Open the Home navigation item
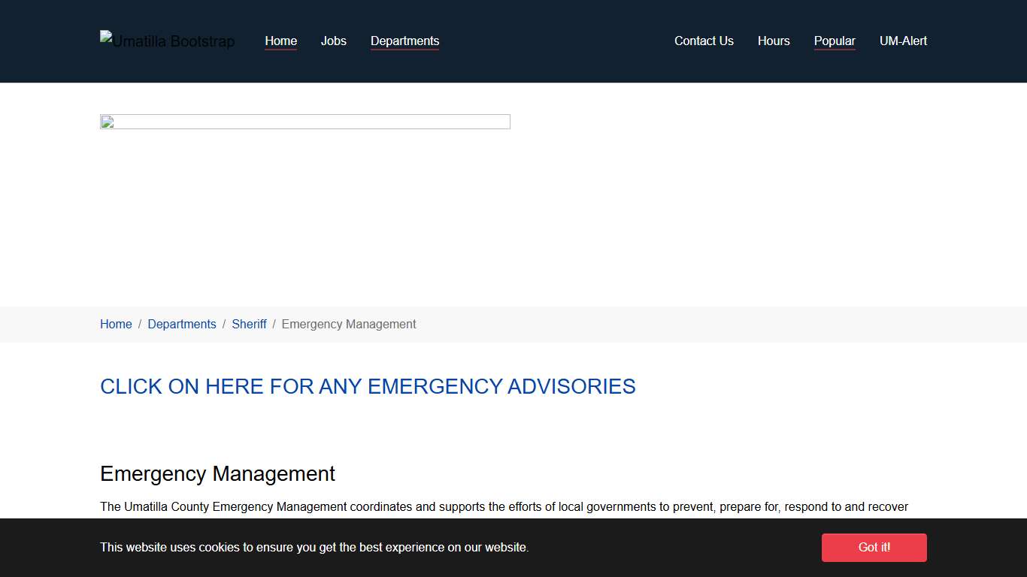The width and height of the screenshot is (1027, 577). click(280, 41)
